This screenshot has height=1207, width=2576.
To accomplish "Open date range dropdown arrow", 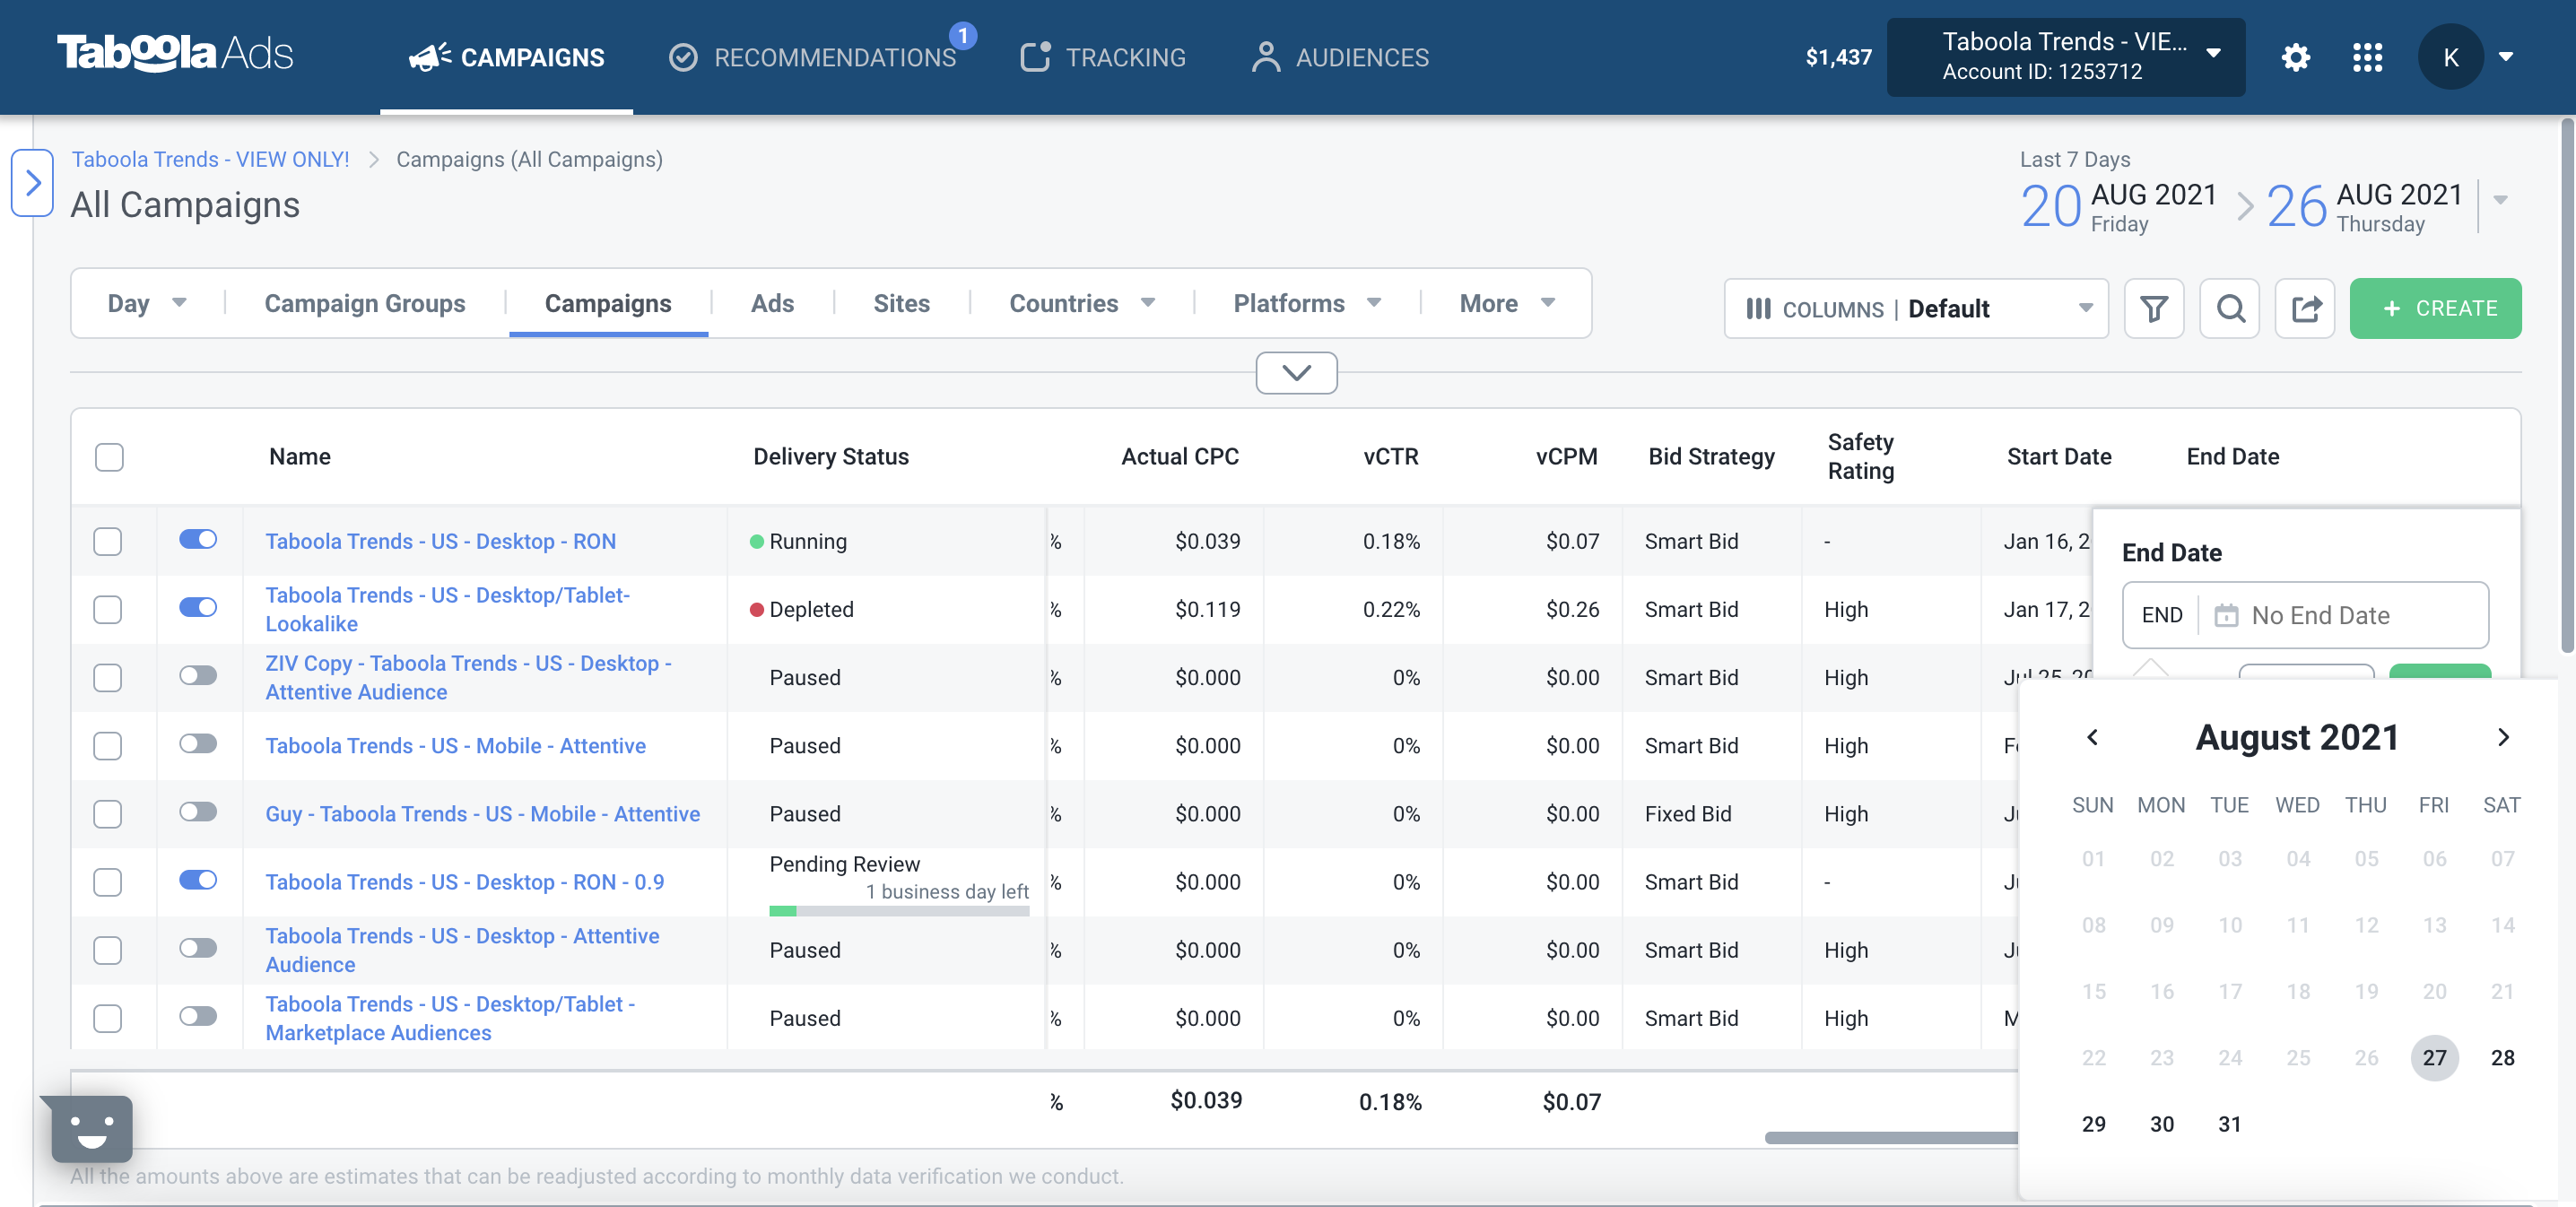I will click(2500, 200).
